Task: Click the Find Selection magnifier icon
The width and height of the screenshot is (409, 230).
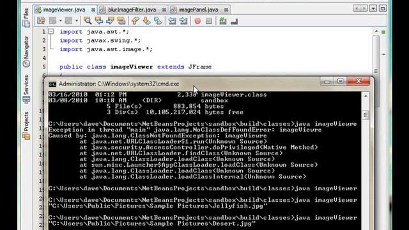Action: tap(88, 20)
